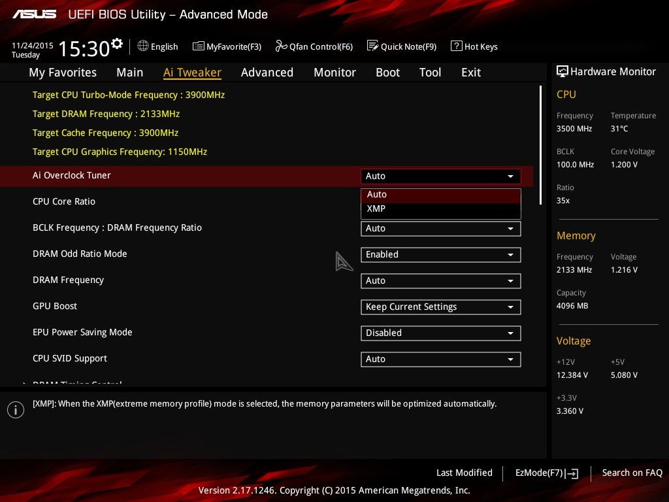Select the DRAM Frequency setting label

click(x=68, y=280)
